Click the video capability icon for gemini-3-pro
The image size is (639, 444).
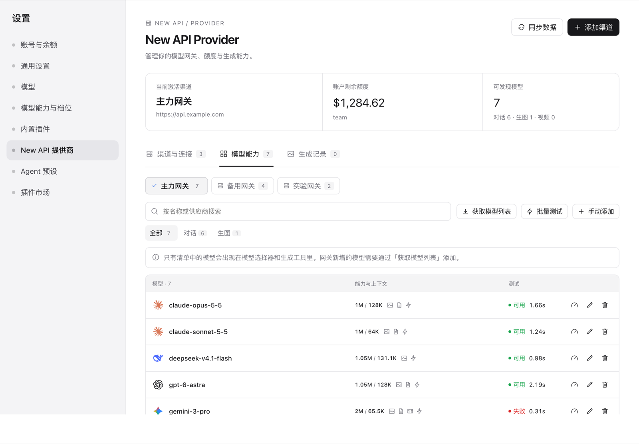pyautogui.click(x=410, y=411)
